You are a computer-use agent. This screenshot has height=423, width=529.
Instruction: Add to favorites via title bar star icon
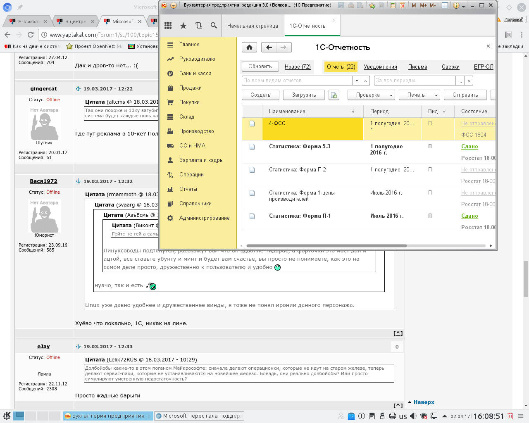372,5
